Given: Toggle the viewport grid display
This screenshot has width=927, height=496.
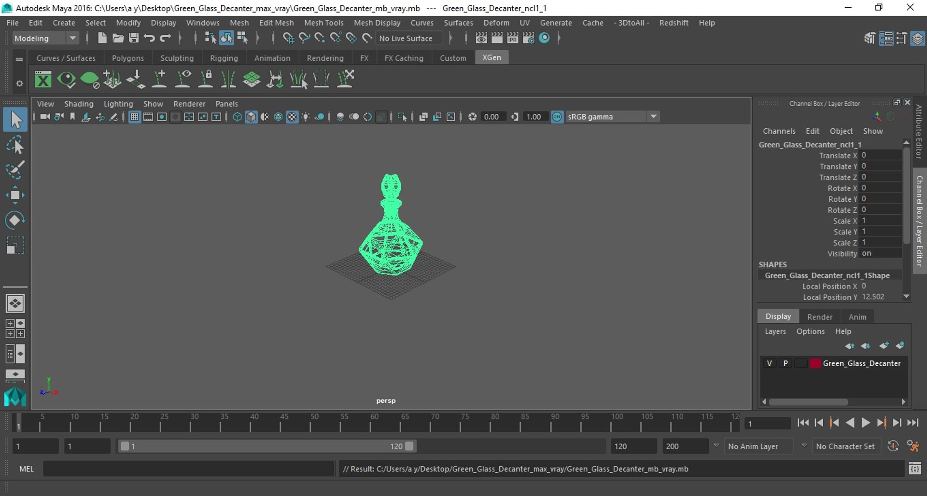Looking at the screenshot, I should (x=134, y=117).
